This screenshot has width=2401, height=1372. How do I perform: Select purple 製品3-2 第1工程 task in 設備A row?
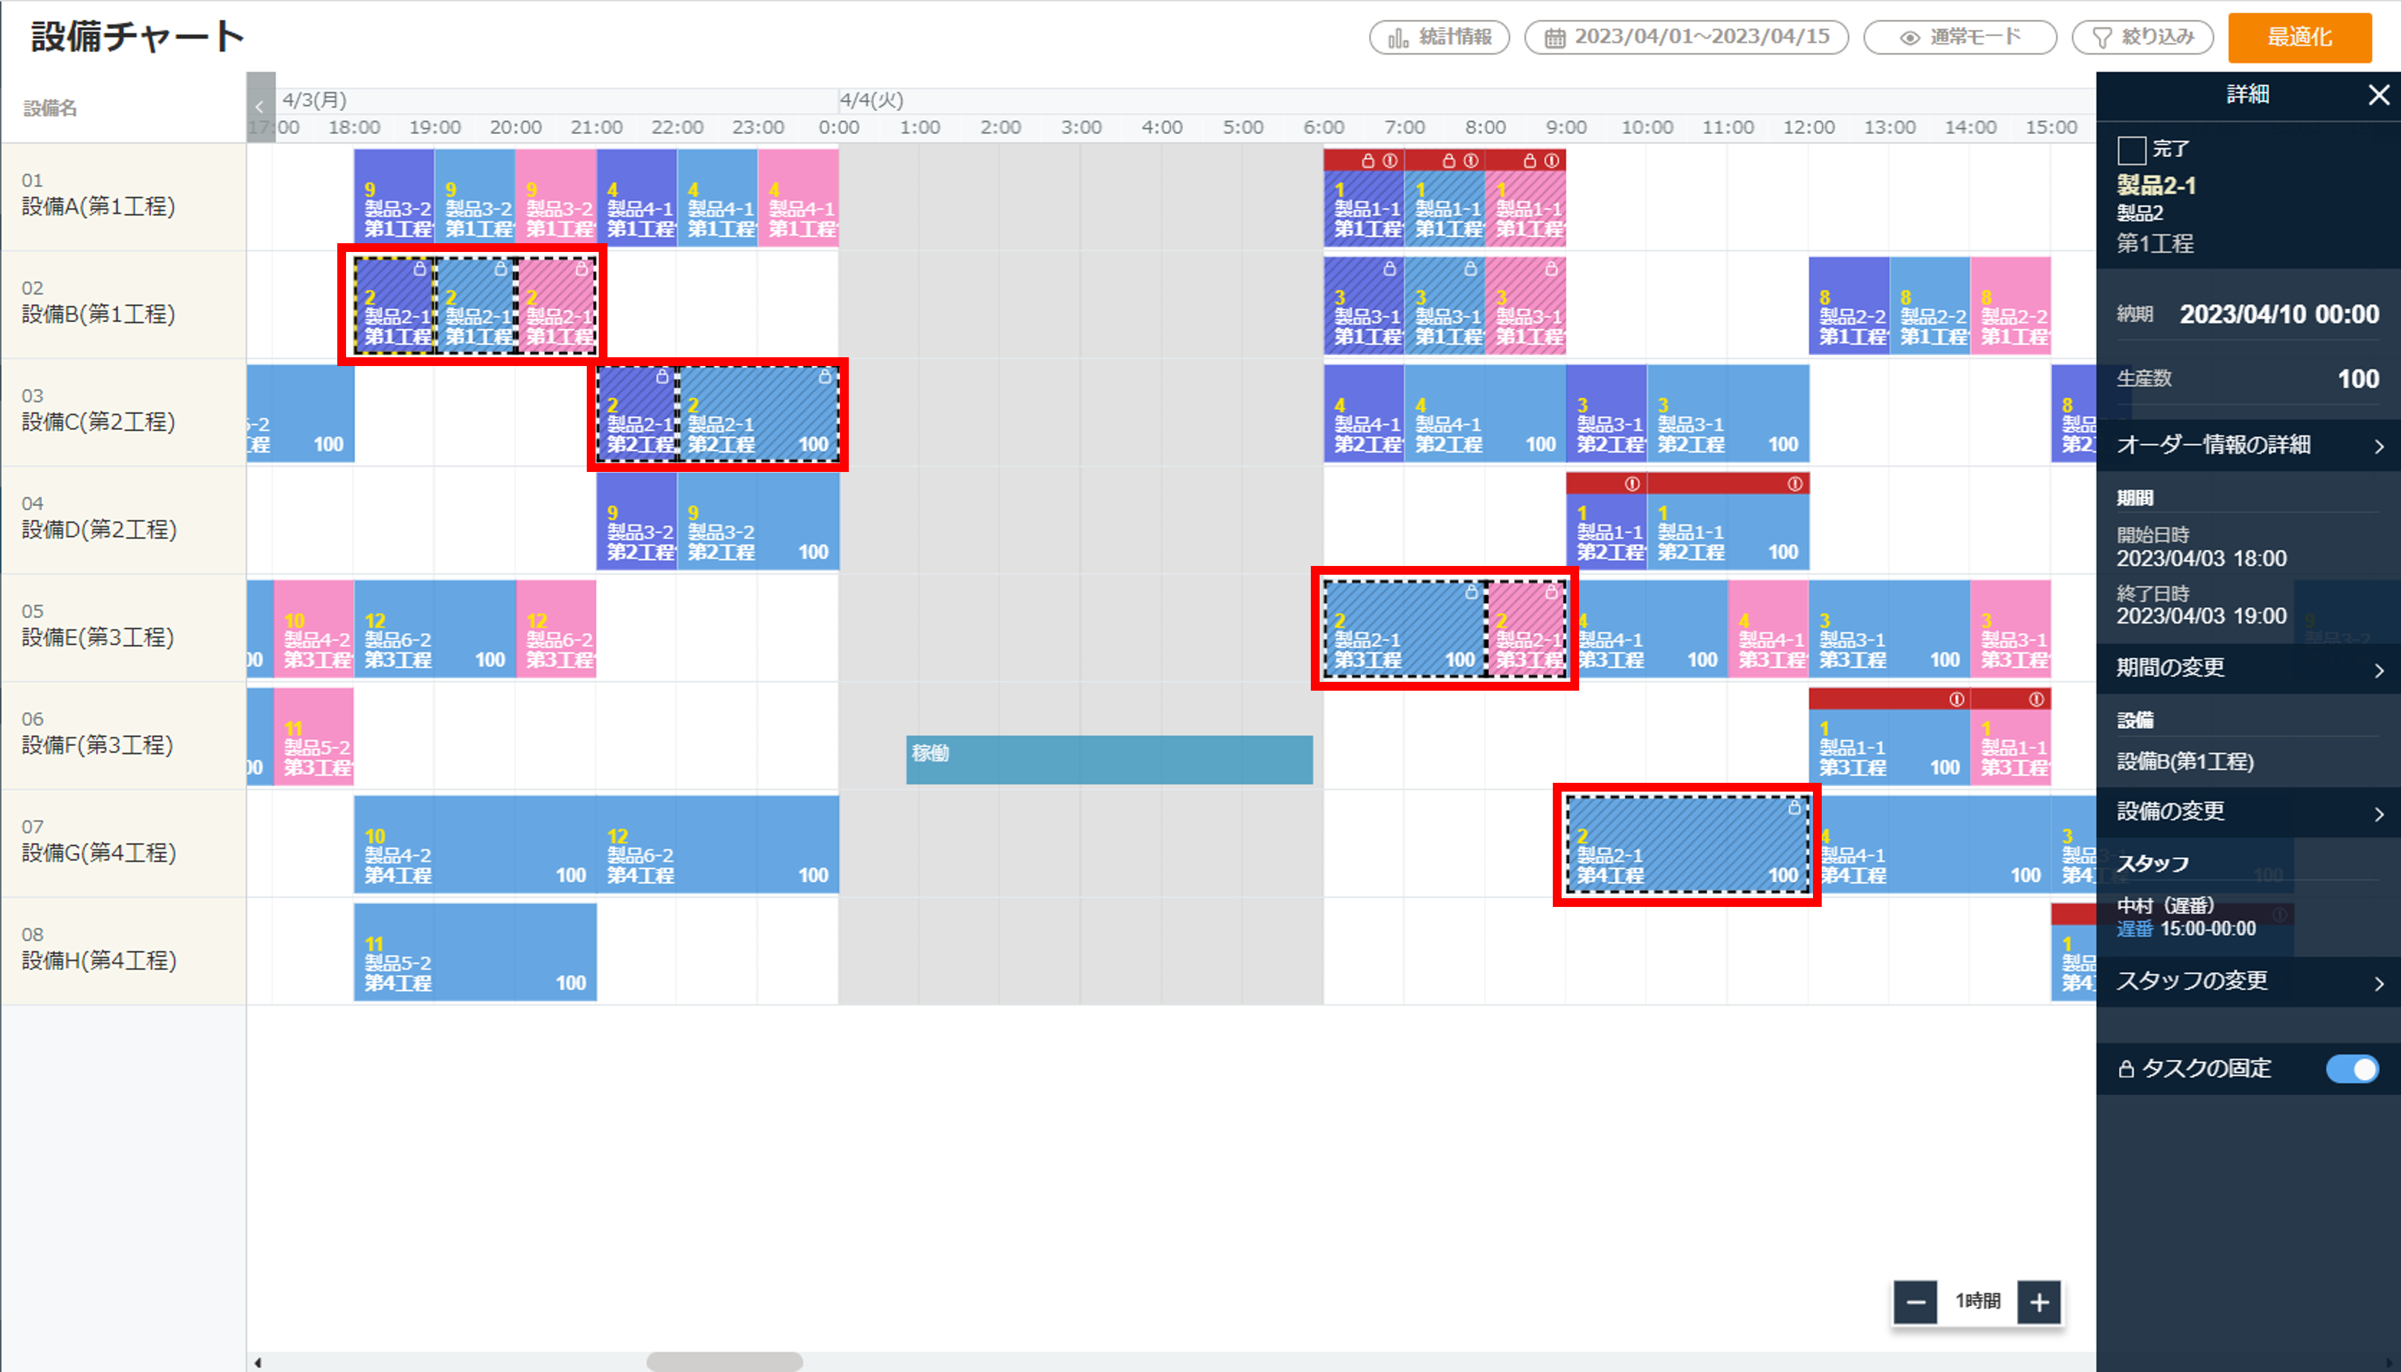click(x=395, y=197)
